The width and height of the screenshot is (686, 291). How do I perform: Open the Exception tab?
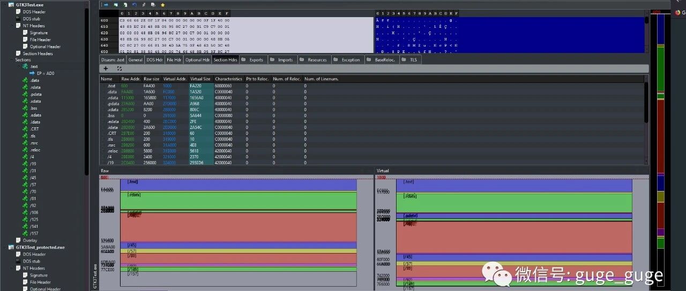tap(347, 60)
